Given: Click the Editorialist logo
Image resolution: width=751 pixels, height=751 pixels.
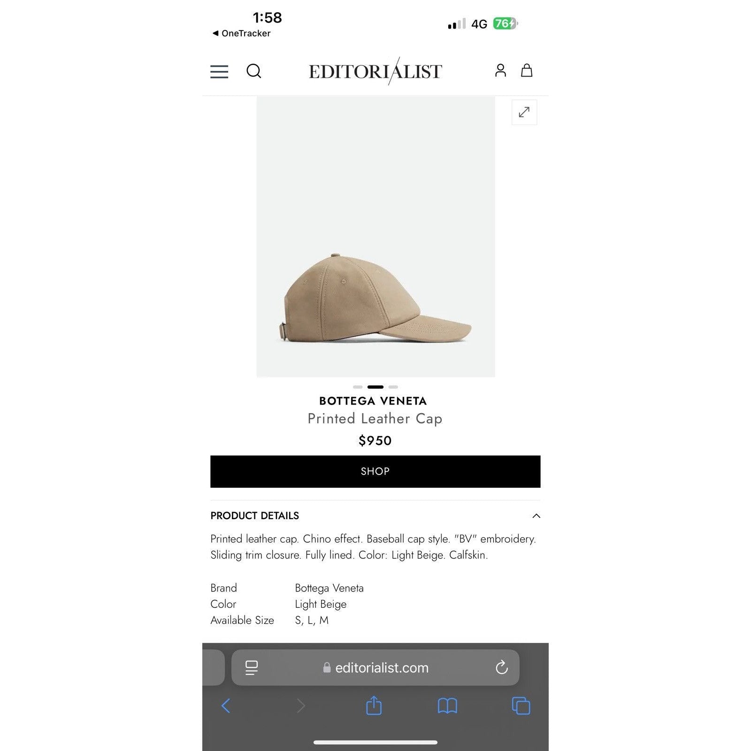Looking at the screenshot, I should [x=375, y=71].
